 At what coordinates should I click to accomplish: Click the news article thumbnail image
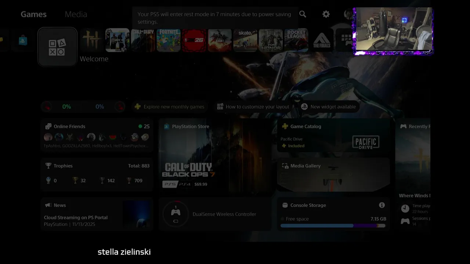tap(137, 214)
